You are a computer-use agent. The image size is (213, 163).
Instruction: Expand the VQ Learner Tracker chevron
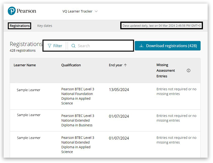pos(96,12)
